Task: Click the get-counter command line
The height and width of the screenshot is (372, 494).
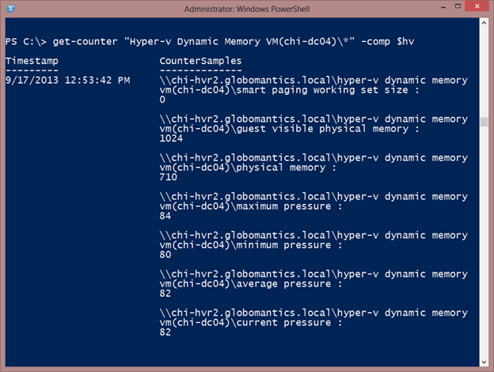Action: point(210,42)
